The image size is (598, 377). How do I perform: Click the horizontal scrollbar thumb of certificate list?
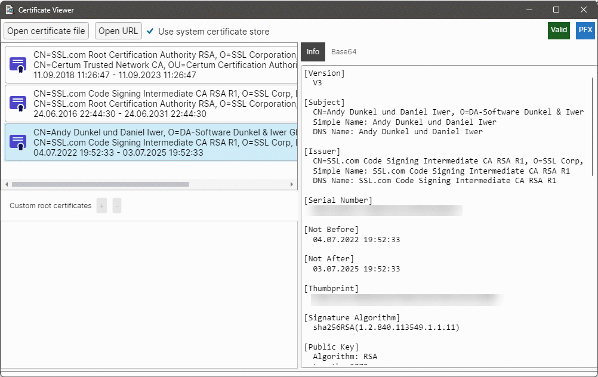click(100, 184)
